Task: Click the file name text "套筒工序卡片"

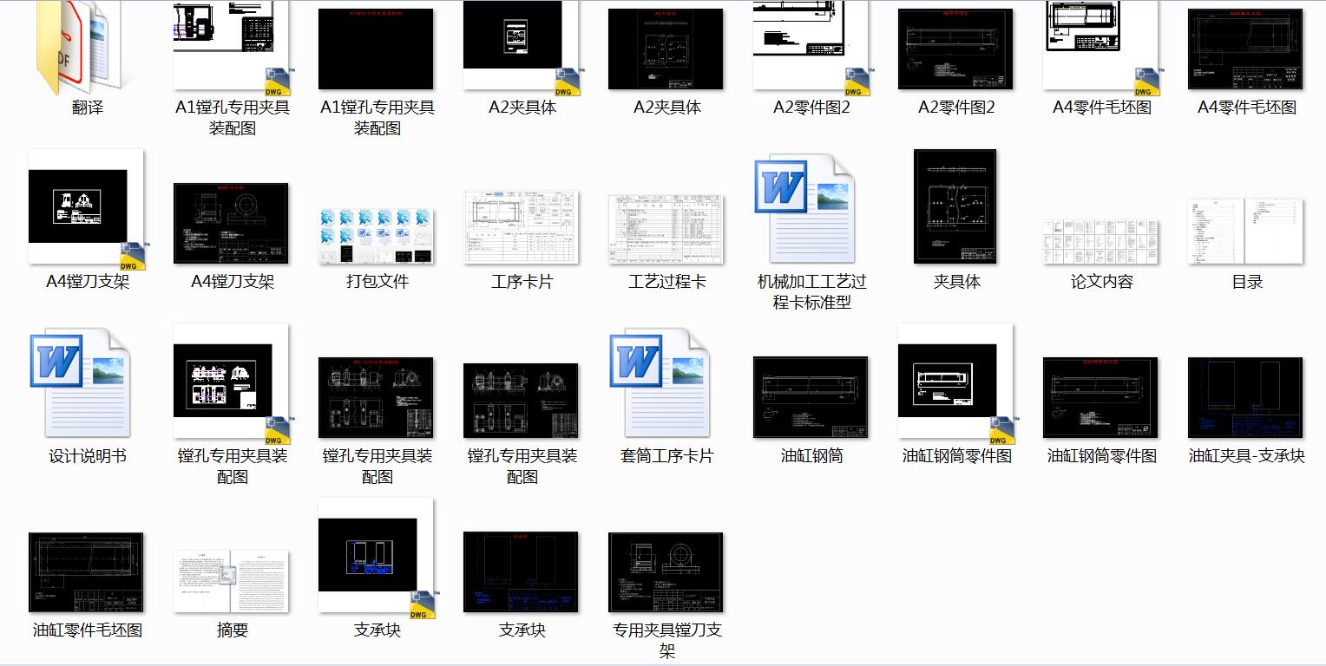Action: 666,456
